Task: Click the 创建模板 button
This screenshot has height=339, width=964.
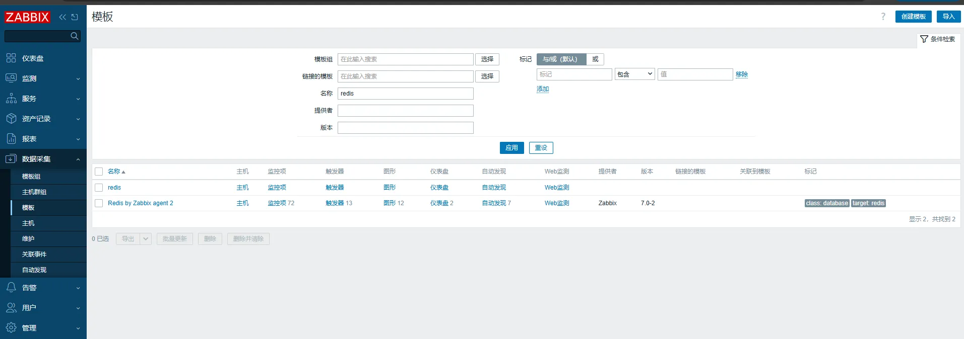Action: click(x=913, y=17)
